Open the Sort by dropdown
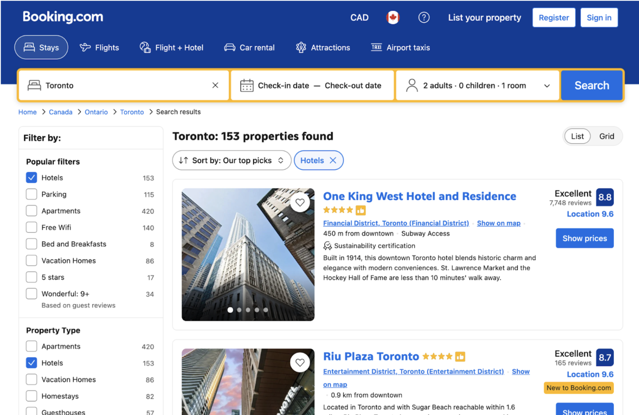 point(231,160)
